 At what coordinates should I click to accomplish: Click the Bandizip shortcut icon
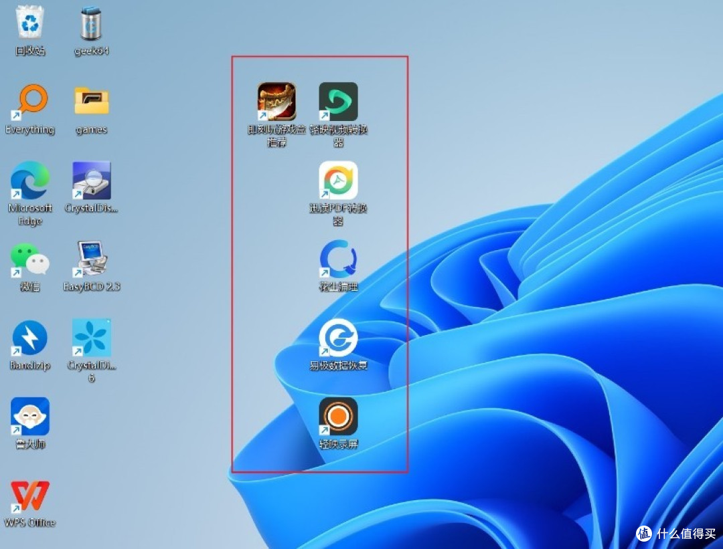(x=30, y=338)
